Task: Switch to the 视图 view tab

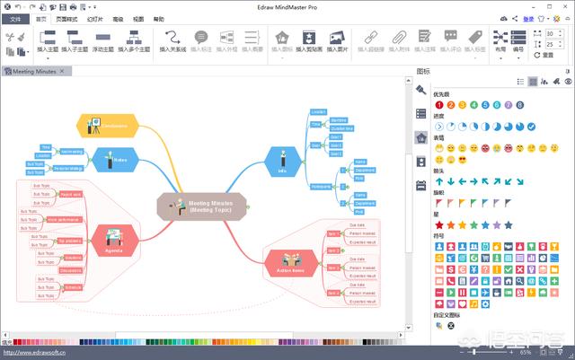Action: point(138,19)
